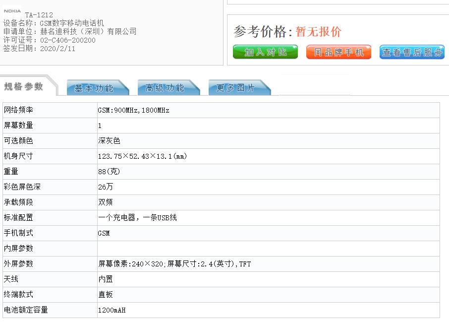Click the blue 查看售后服务 button
Image resolution: width=449 pixels, height=323 pixels.
[412, 52]
